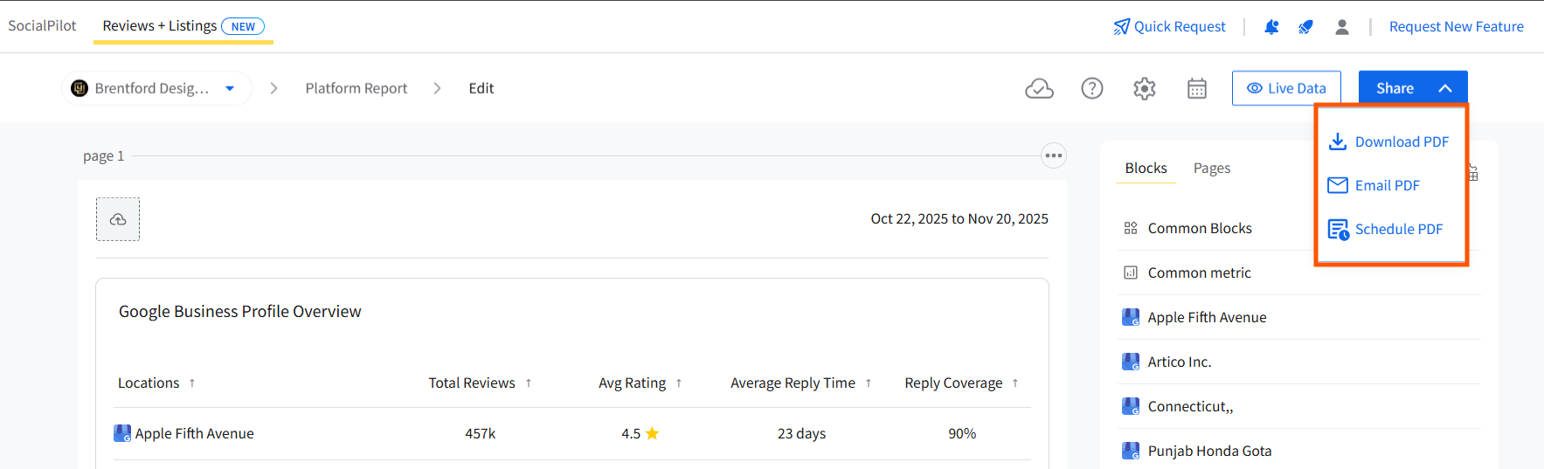Click the date range Oct 22 to Nov 20
This screenshot has width=1544, height=469.
pyautogui.click(x=959, y=219)
